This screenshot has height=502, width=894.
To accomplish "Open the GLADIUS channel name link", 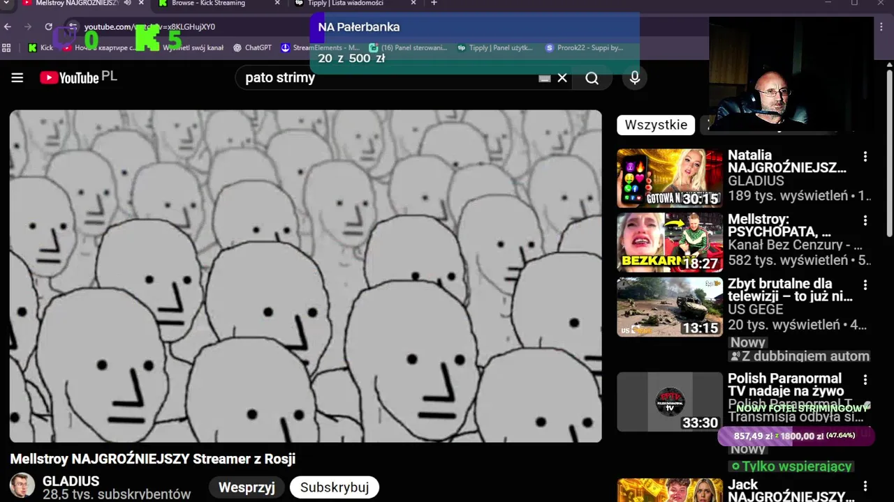I will [71, 481].
